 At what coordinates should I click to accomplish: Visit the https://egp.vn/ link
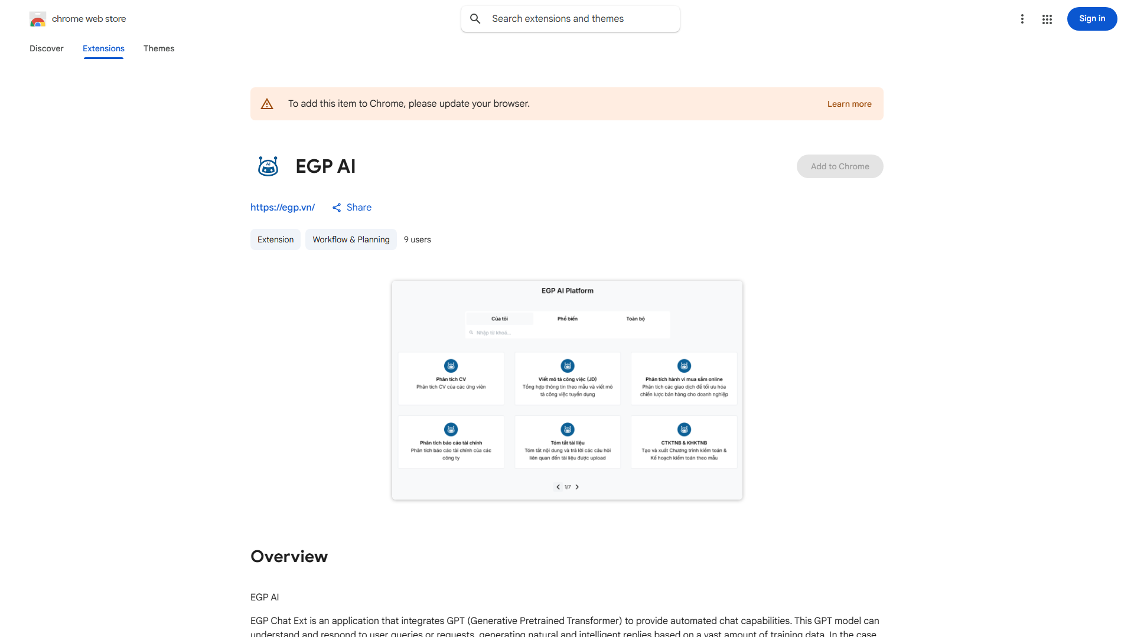tap(282, 208)
